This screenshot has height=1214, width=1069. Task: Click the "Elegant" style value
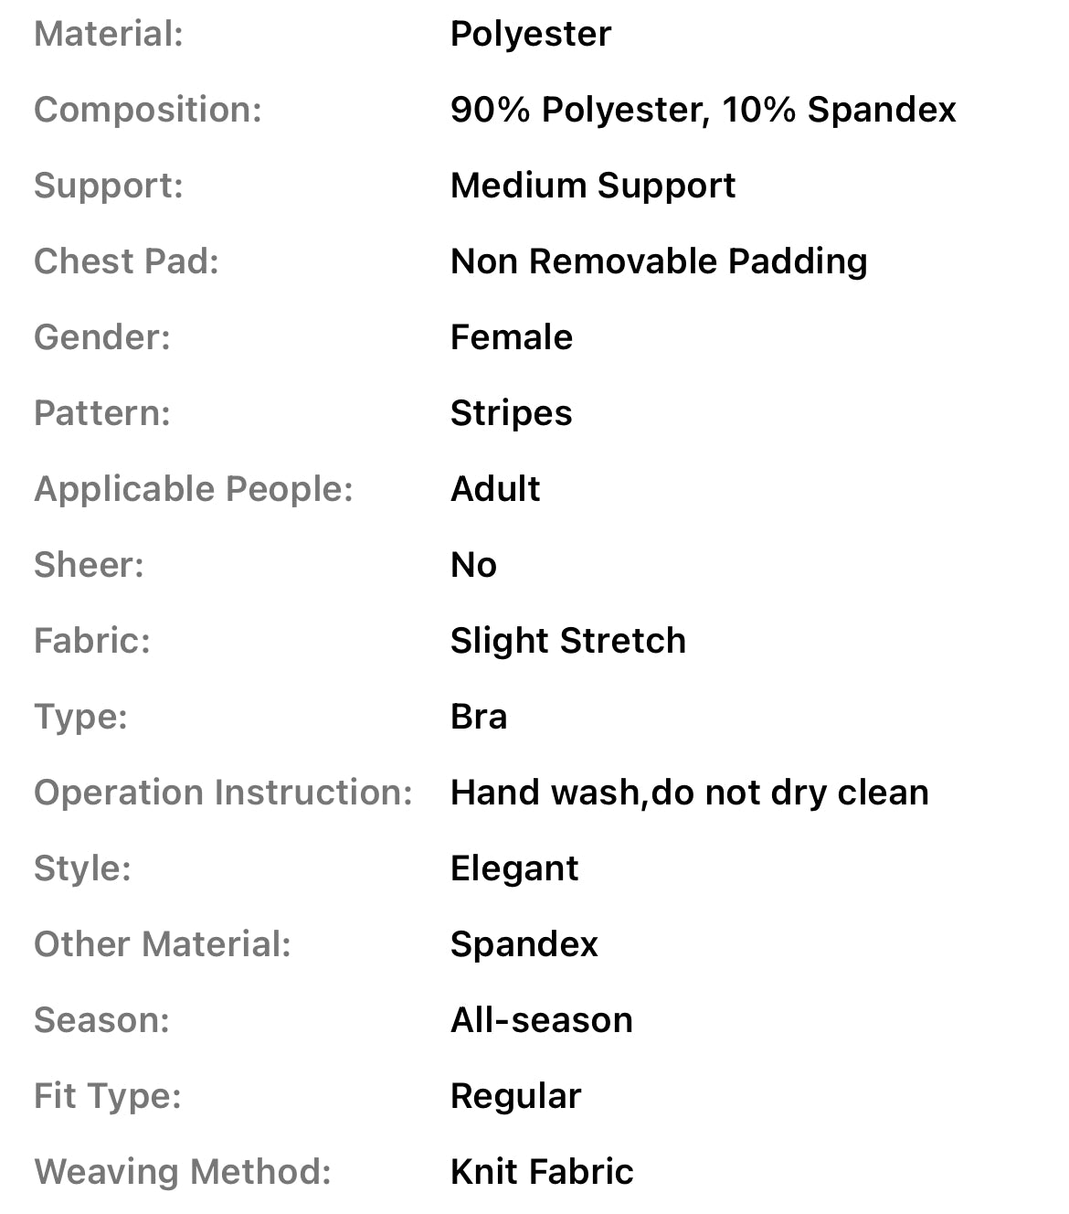pyautogui.click(x=514, y=868)
